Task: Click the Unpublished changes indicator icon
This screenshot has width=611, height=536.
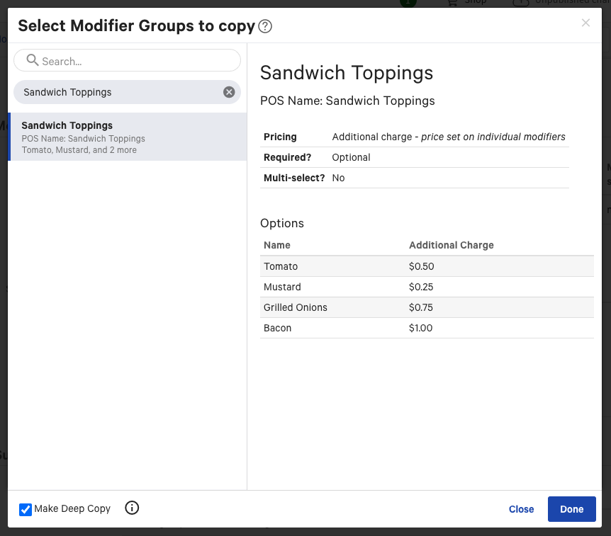Action: tap(521, 2)
